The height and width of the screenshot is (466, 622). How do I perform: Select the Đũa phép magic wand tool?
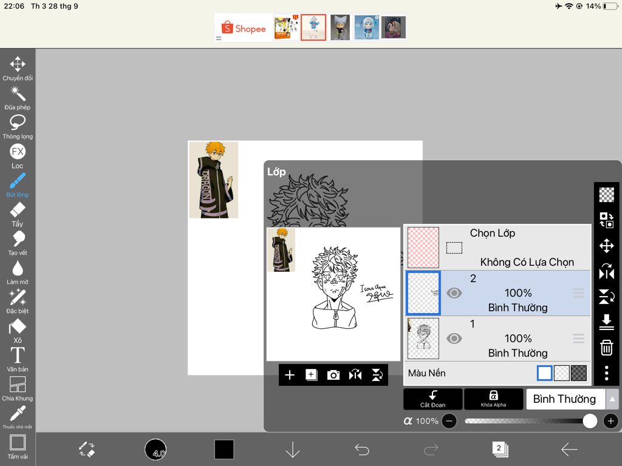[x=18, y=98]
